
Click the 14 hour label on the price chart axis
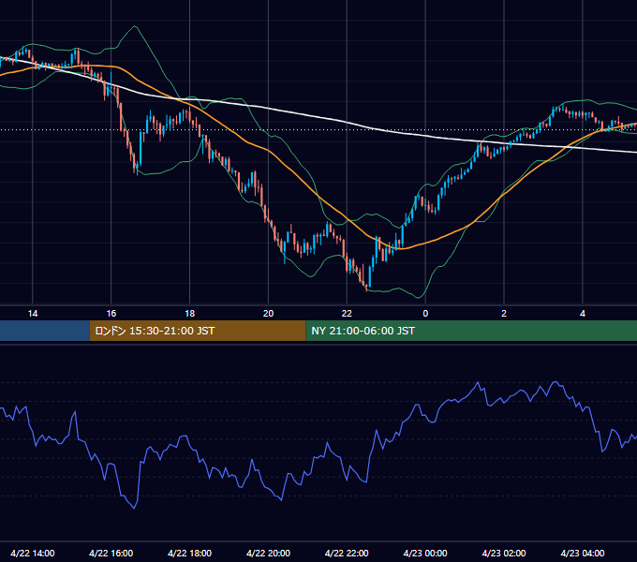(33, 314)
